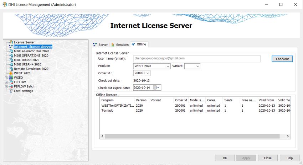Select Remote Simulation 2020 tree item

tap(31, 69)
